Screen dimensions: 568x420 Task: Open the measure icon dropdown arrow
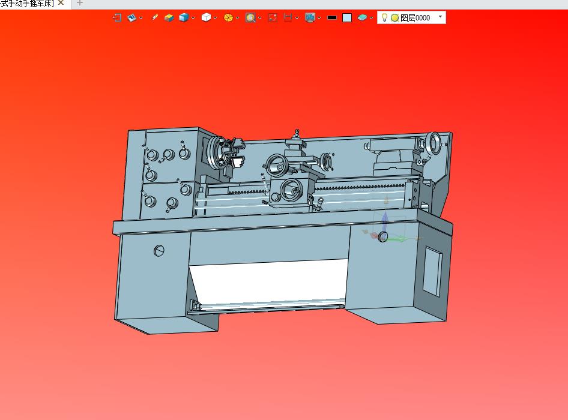click(x=297, y=18)
